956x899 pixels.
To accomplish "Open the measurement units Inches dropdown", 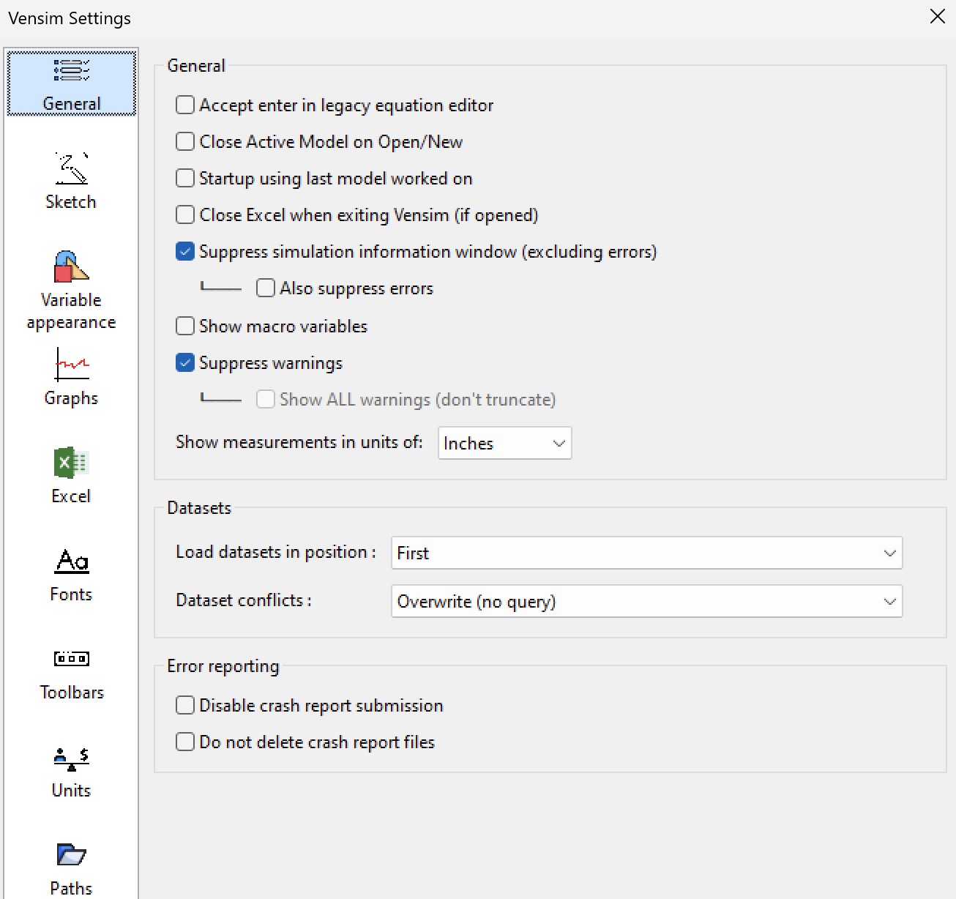I will click(x=505, y=443).
